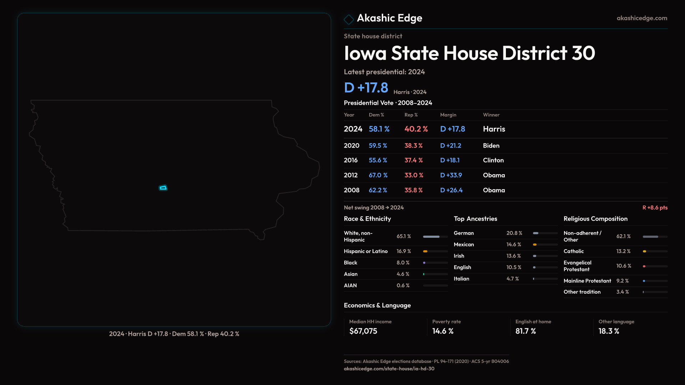This screenshot has width=685, height=385.
Task: Open the akashicedge.com/state-house/ia-hd-30 URL
Action: pos(389,369)
